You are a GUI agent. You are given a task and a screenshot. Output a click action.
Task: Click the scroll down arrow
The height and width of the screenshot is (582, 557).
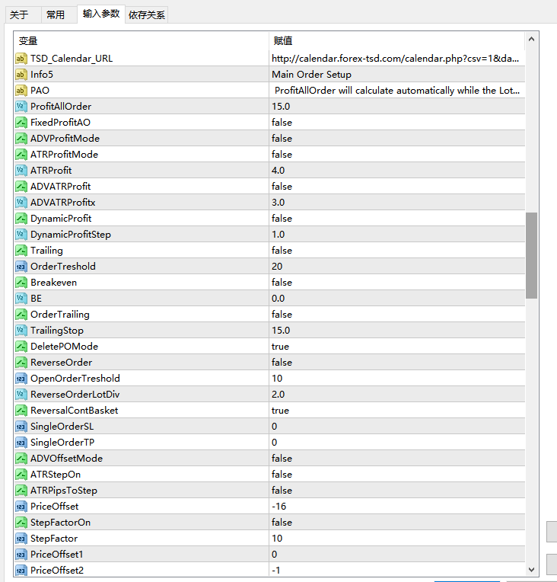point(531,569)
